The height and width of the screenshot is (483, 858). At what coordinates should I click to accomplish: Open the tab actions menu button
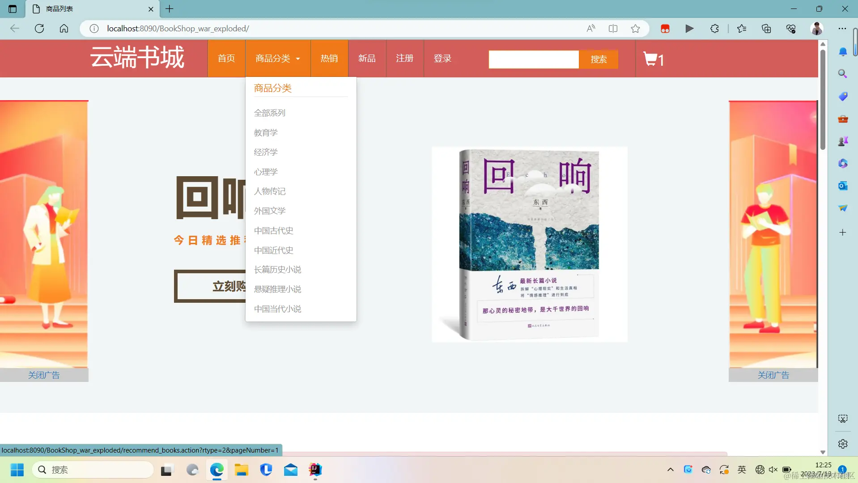click(13, 9)
